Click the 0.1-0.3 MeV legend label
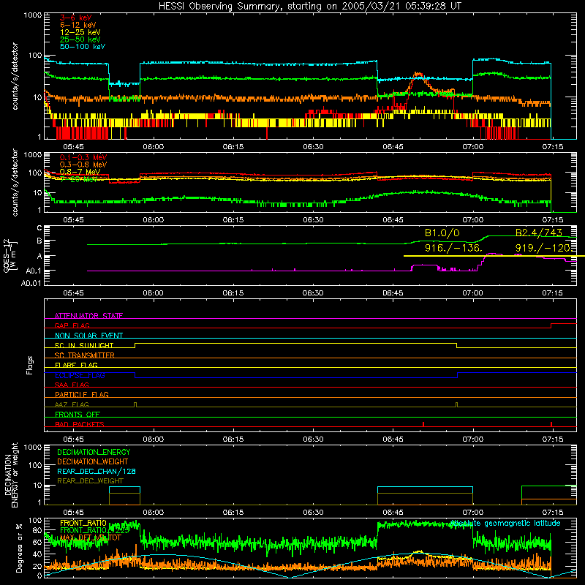 tap(83, 157)
